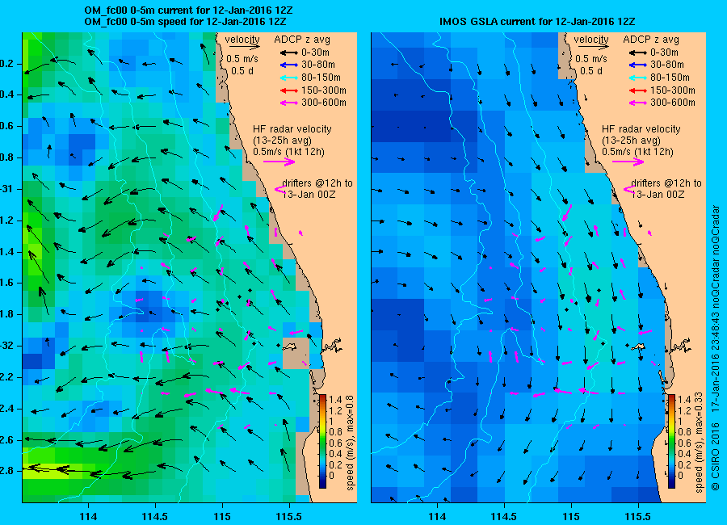Click longitude label 114 under right map
The image size is (727, 525).
(x=437, y=517)
